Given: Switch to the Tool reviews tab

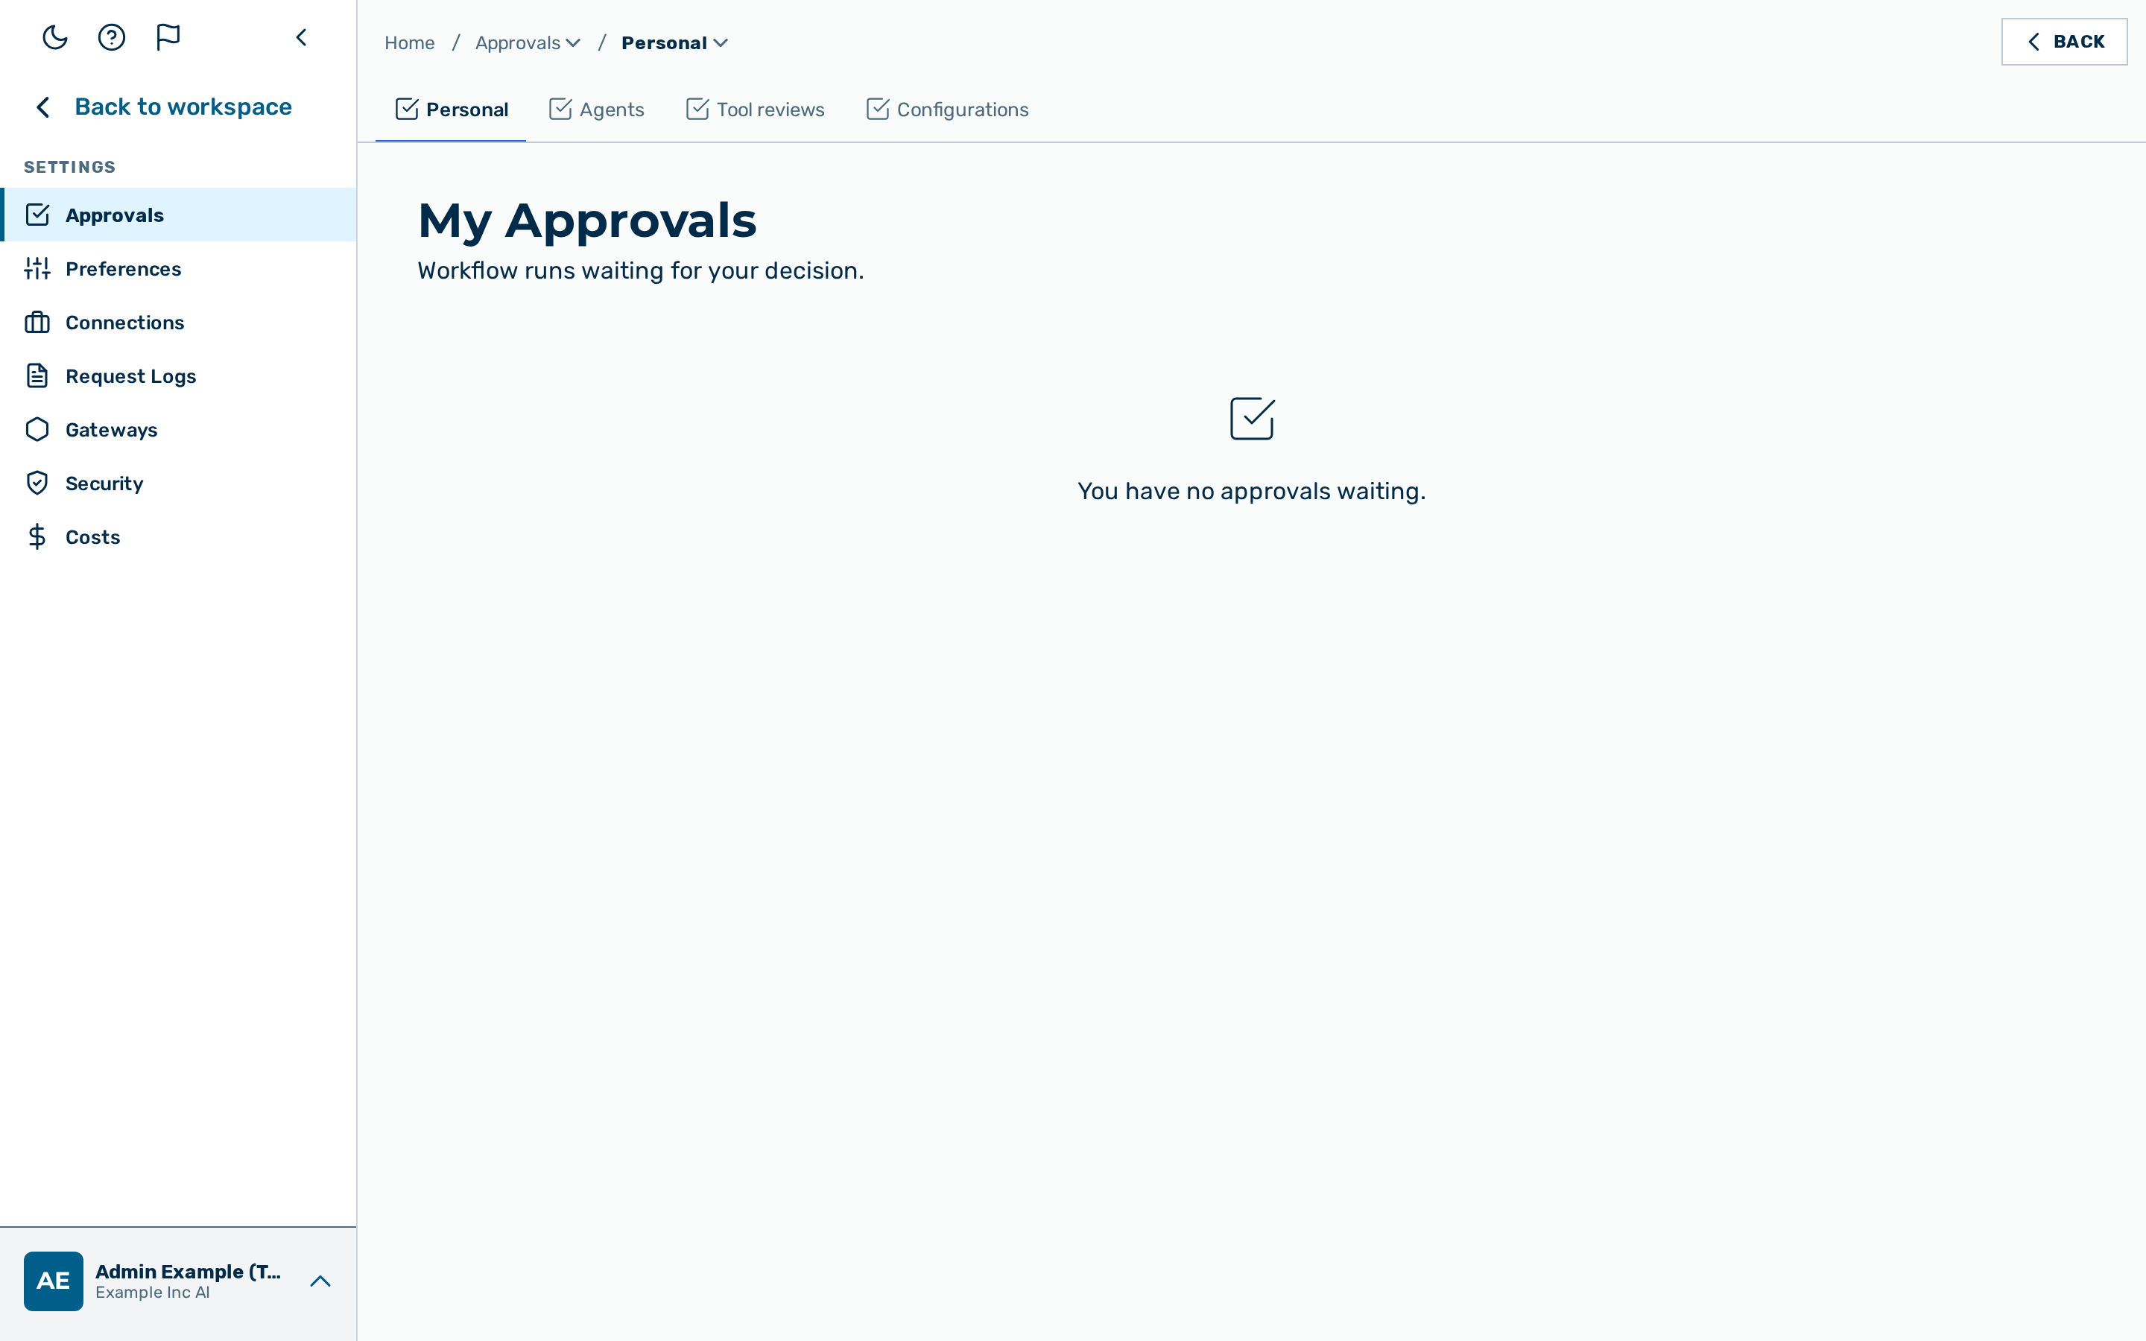Looking at the screenshot, I should pos(756,110).
